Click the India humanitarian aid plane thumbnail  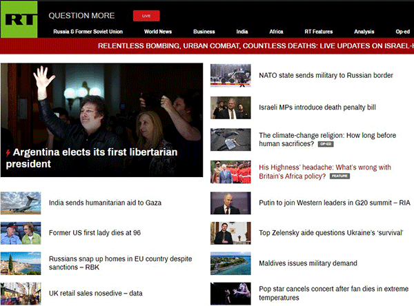click(x=21, y=203)
